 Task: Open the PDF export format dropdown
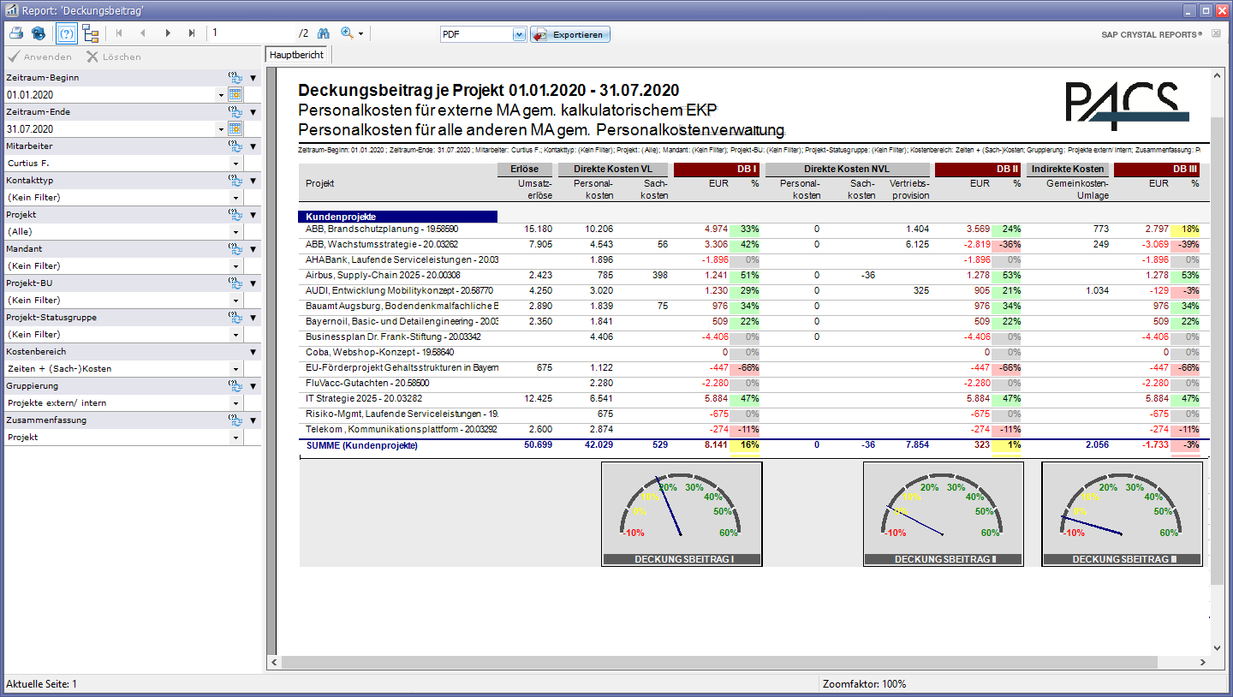click(518, 34)
